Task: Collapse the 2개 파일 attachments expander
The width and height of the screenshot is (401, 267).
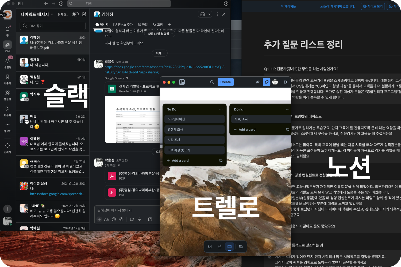Action: coord(119,165)
